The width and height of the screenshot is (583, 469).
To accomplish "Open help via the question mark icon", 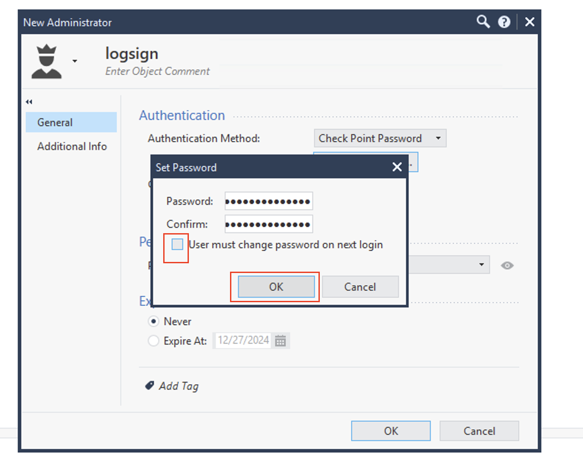I will tap(504, 22).
